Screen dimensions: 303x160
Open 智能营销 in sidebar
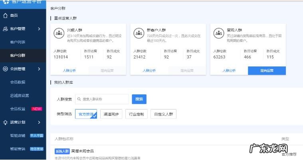coord(18,149)
